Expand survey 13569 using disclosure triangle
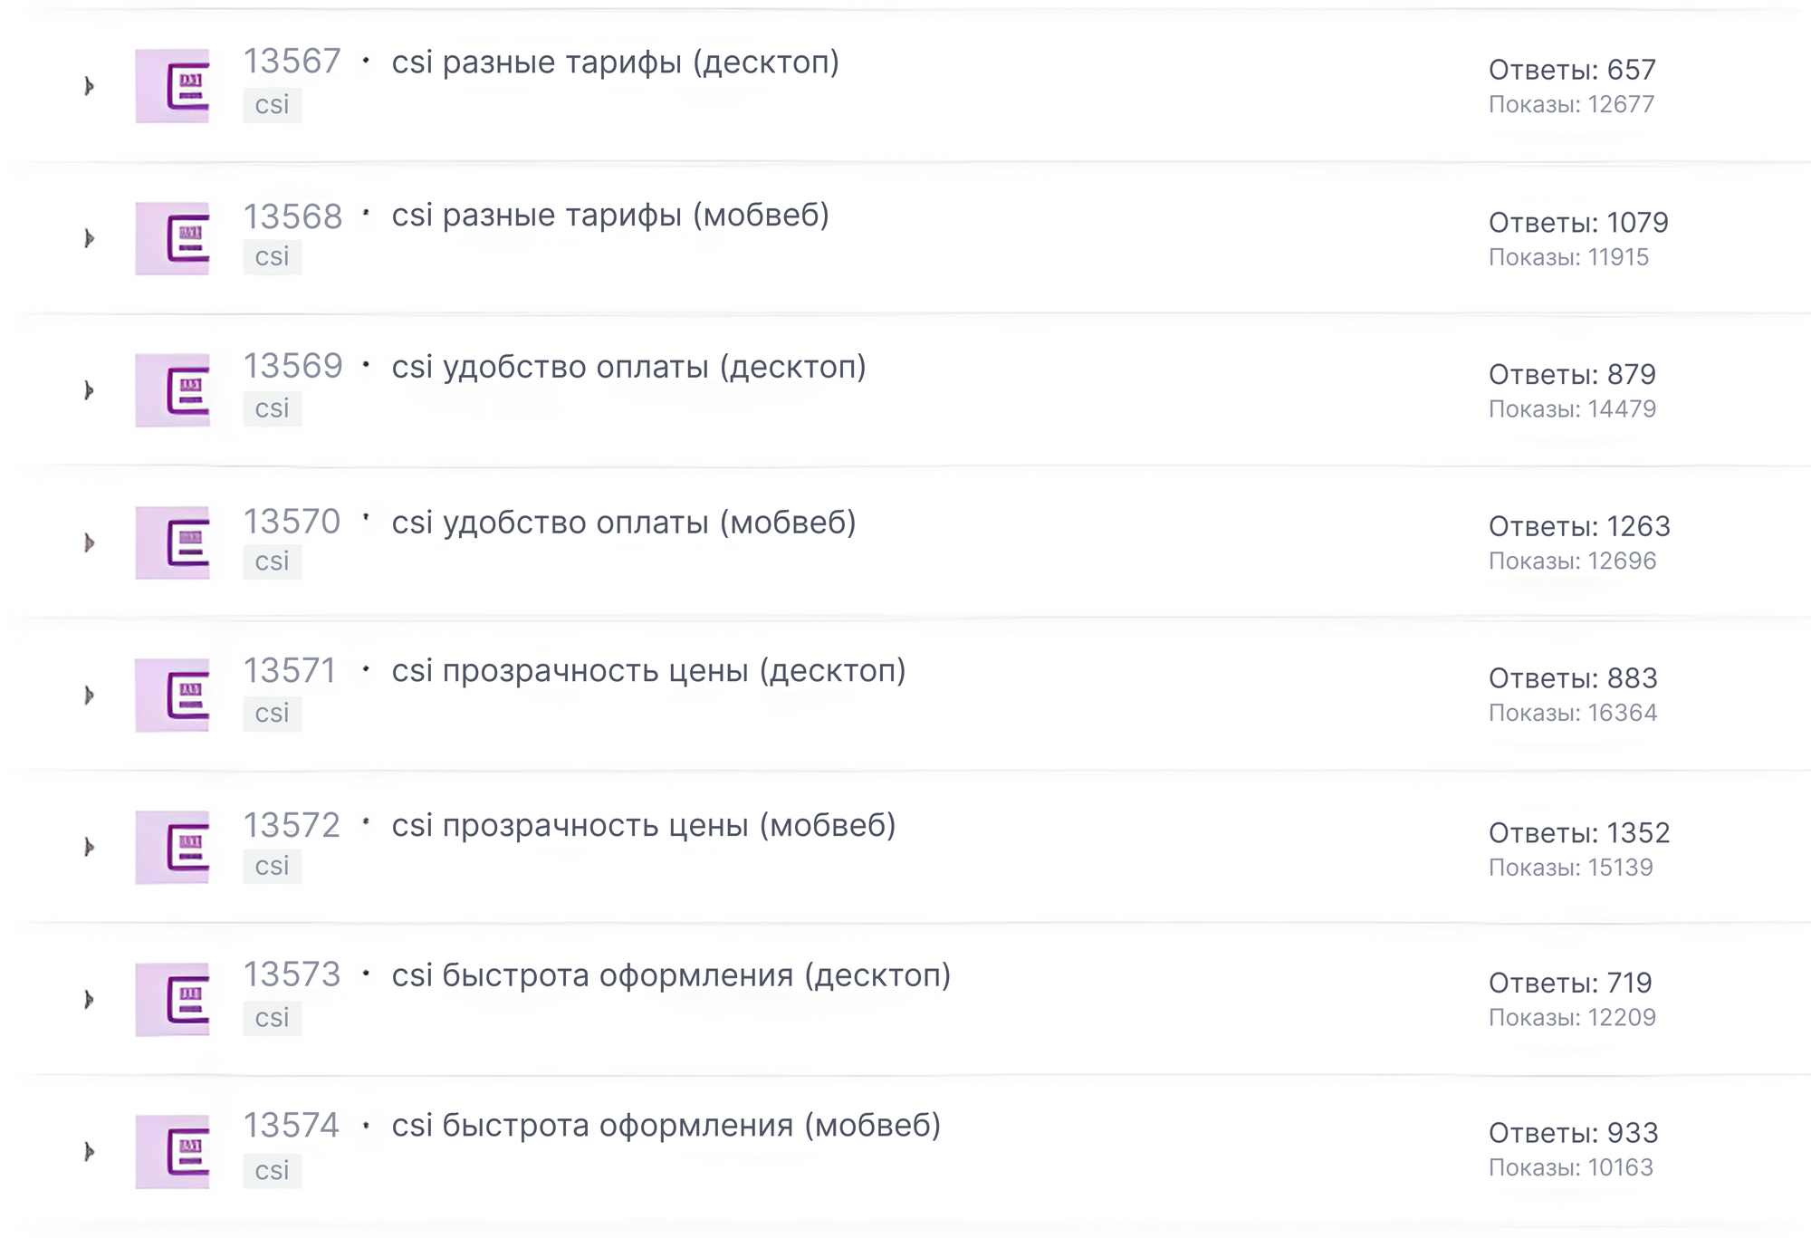Viewport: 1811px width, 1238px height. pyautogui.click(x=89, y=390)
